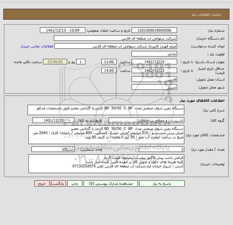Select remaining time counter 23:56:05

tap(55, 62)
